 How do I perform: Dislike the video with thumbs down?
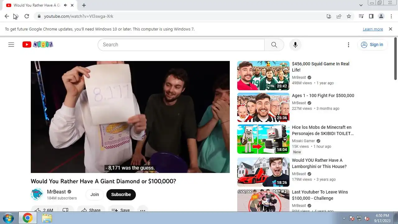point(65,210)
